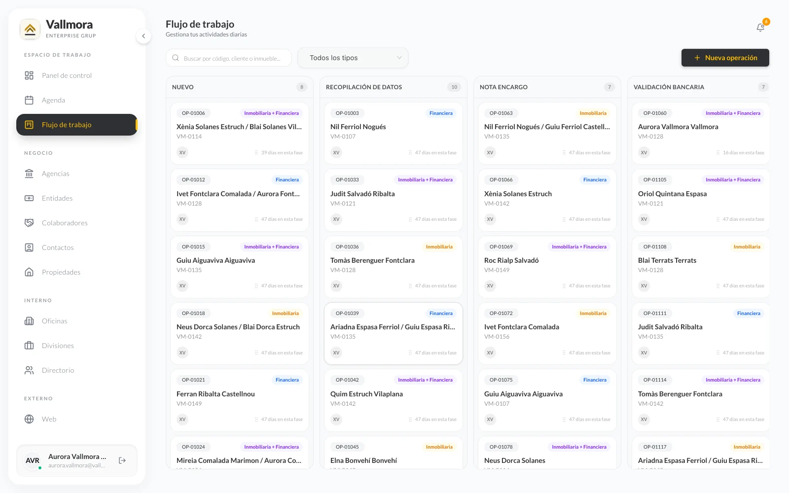Screen dimensions: 789x493
Task: Click the Entidades icon in sidebar
Action: pos(29,198)
